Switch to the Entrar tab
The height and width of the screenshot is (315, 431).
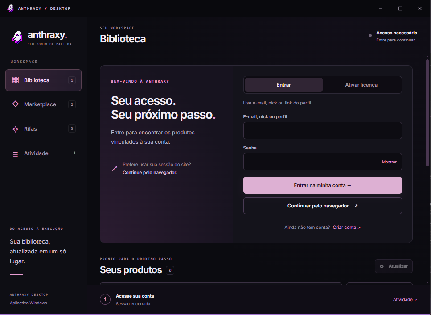click(283, 85)
